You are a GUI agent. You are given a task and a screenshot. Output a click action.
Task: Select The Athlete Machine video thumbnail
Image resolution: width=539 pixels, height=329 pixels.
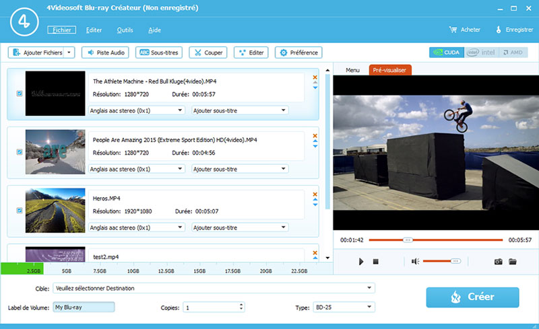point(55,94)
